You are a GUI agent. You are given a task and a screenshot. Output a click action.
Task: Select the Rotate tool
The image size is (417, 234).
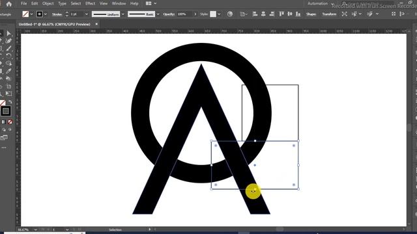coord(8,56)
